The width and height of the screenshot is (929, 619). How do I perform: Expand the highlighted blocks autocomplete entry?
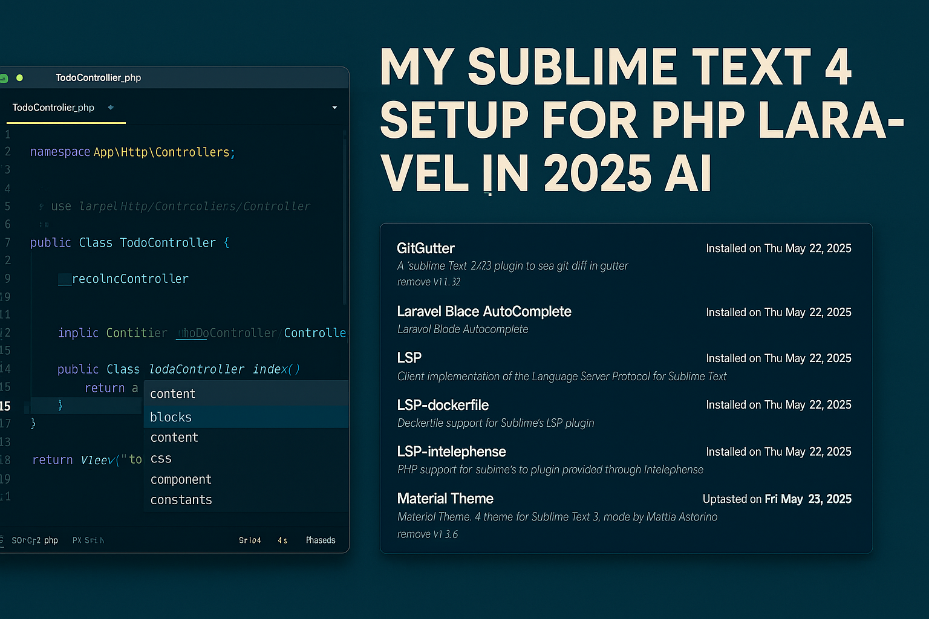click(171, 417)
